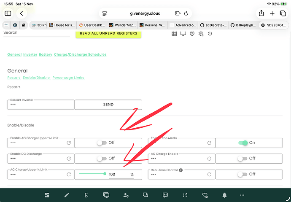Click the Search input field
The image size is (291, 202).
(36, 33)
